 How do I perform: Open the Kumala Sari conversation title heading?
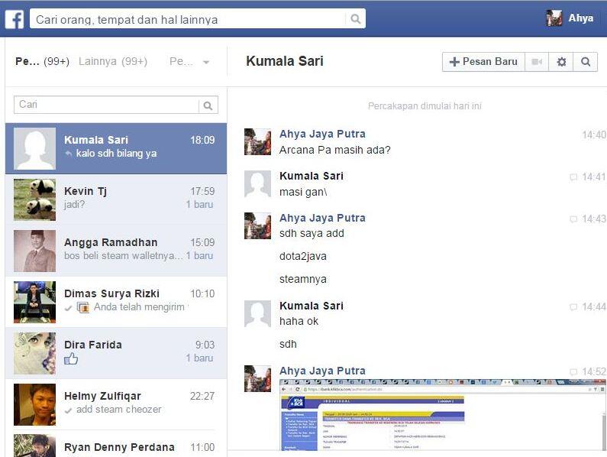tap(285, 61)
